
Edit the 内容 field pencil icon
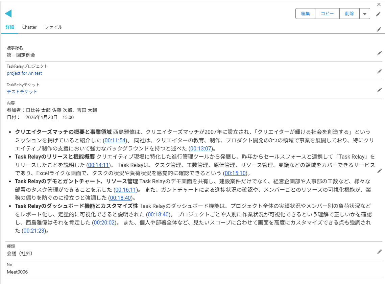coord(380,171)
